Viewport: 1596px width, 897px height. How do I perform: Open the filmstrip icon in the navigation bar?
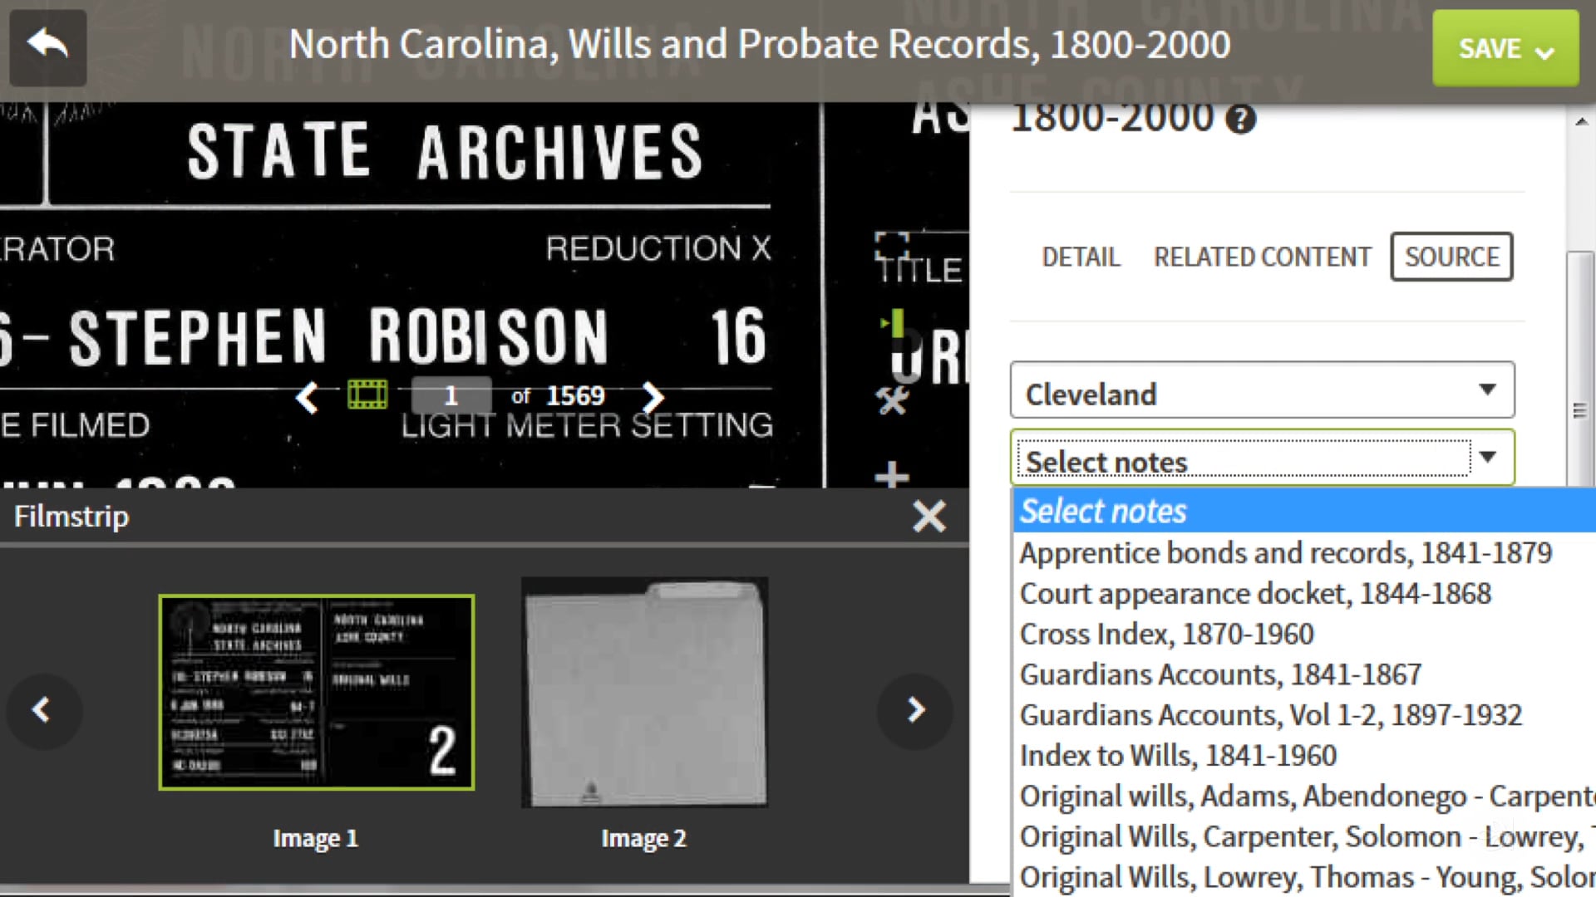(x=368, y=395)
